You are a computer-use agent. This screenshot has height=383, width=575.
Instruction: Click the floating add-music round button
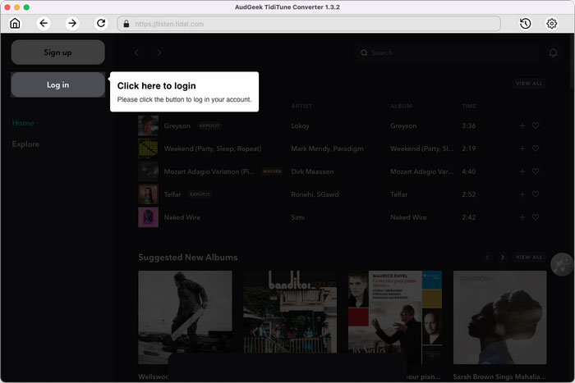click(562, 264)
